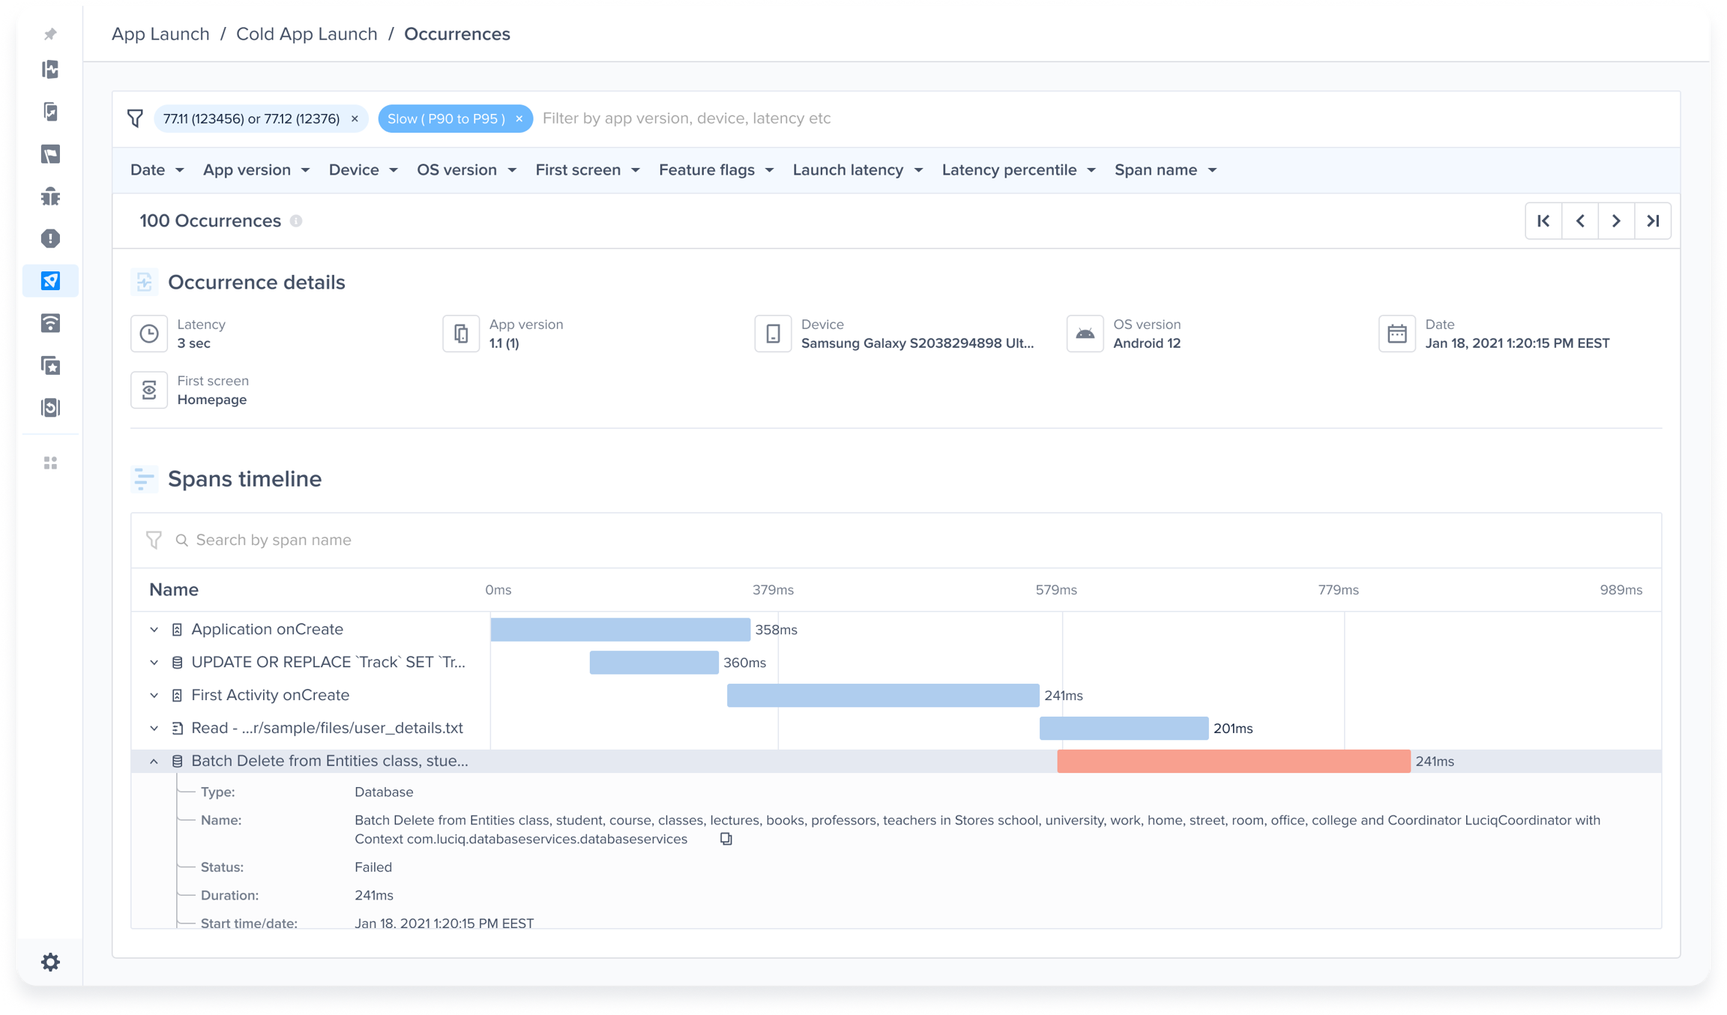Copy the span name with copy icon
This screenshot has width=1727, height=1015.
pyautogui.click(x=726, y=839)
